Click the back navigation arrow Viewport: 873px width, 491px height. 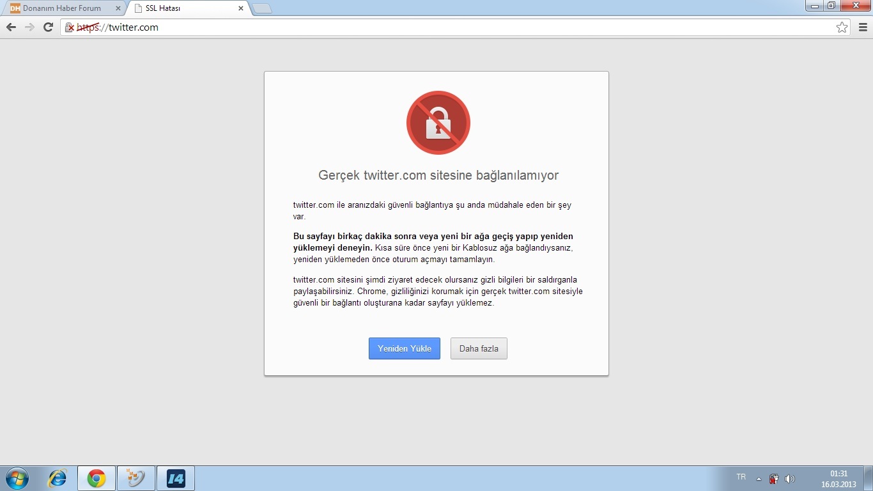(10, 27)
